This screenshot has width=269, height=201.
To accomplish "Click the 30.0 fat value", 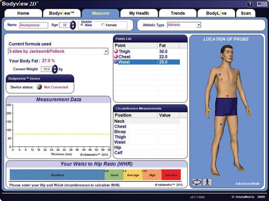I will (163, 52).
